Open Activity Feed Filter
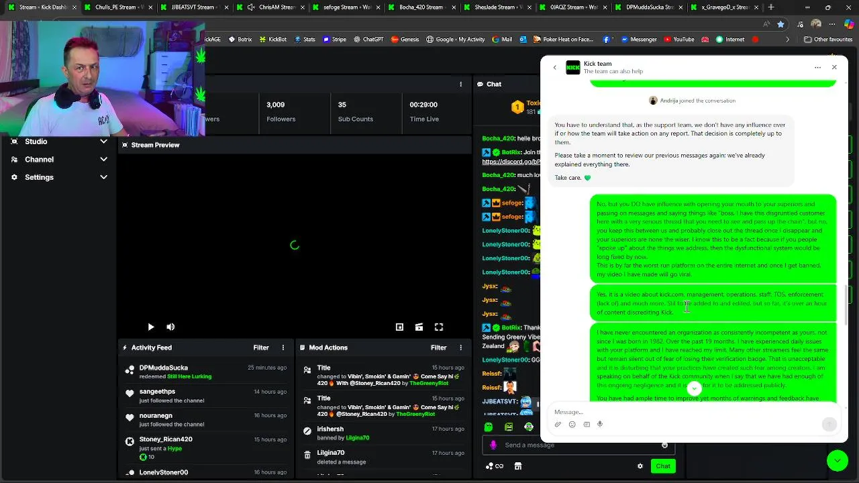Viewport: 859px width, 483px height. [x=261, y=347]
